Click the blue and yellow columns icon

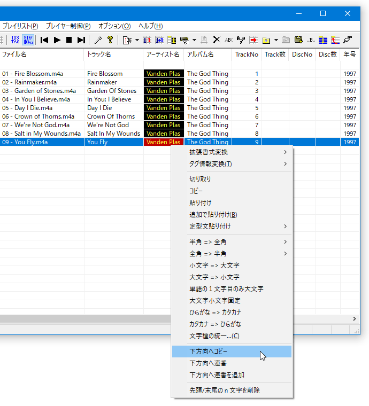pos(323,40)
